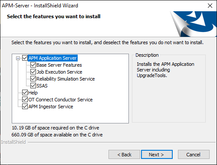Highlight the Job Execution Service item

click(x=59, y=72)
